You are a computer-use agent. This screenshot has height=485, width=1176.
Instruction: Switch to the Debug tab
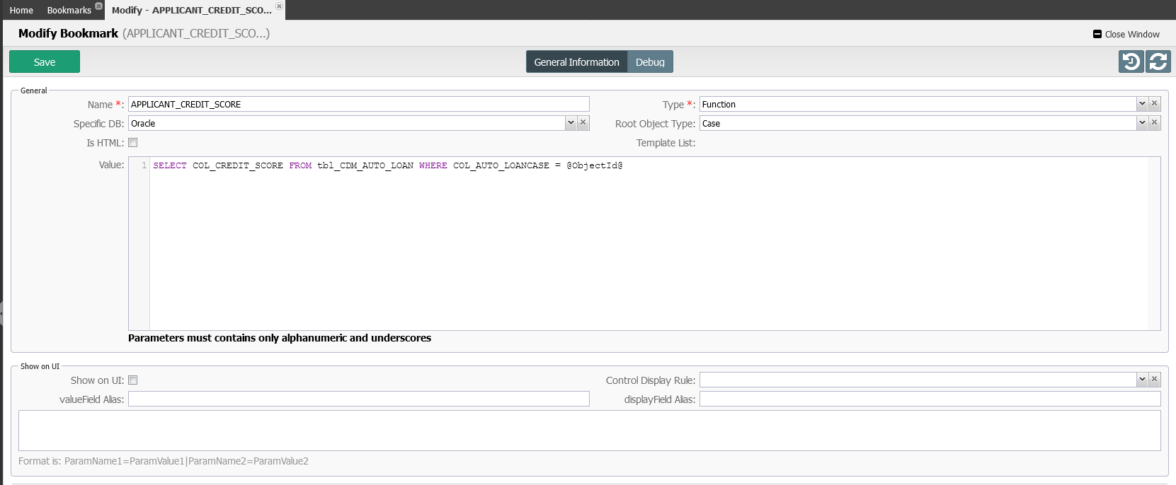[x=649, y=62]
